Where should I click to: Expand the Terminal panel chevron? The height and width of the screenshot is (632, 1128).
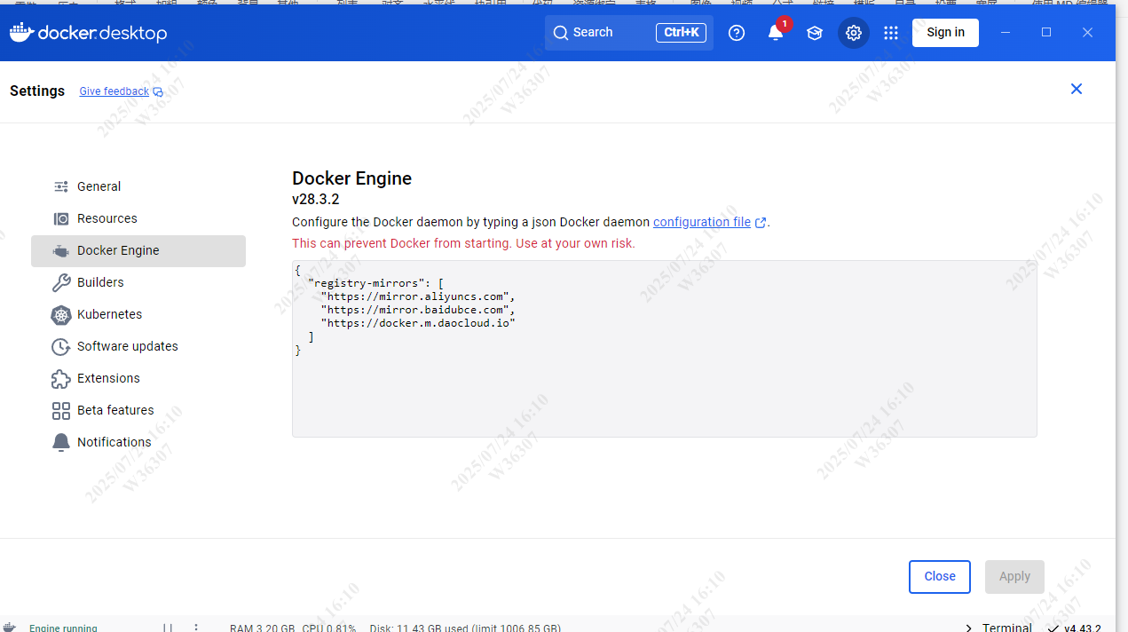[x=968, y=627]
